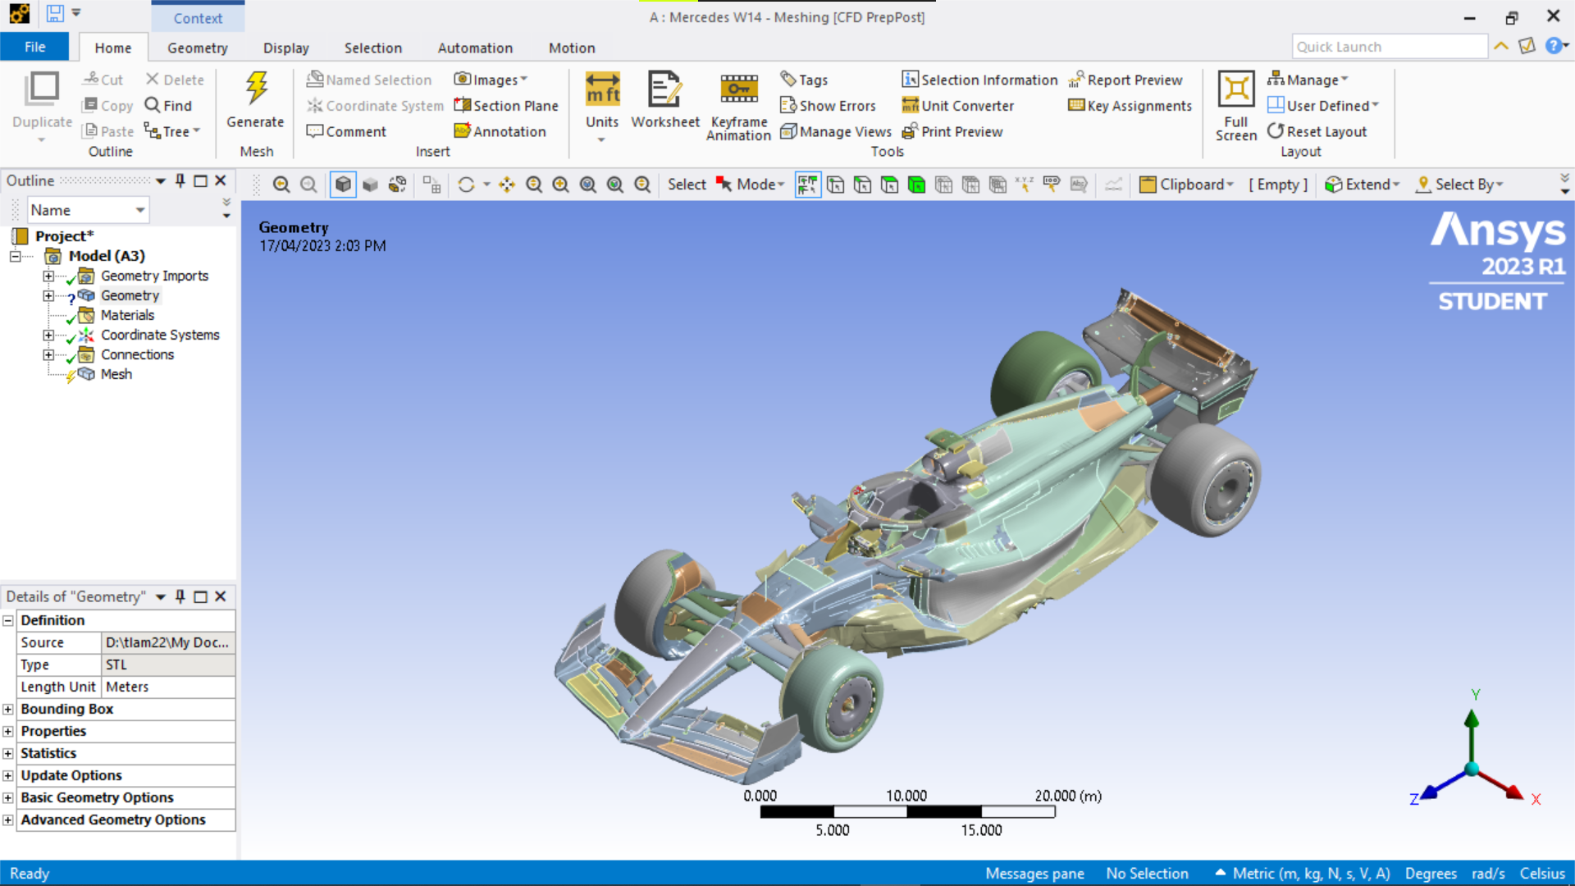Open the Mode selection dropdown
1575x886 pixels.
tap(751, 185)
